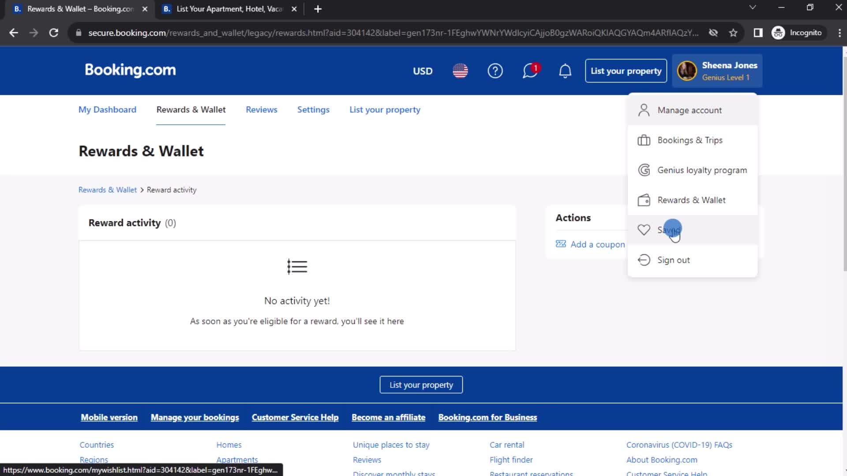The width and height of the screenshot is (847, 476).
Task: Open the help question mark icon
Action: pyautogui.click(x=495, y=71)
